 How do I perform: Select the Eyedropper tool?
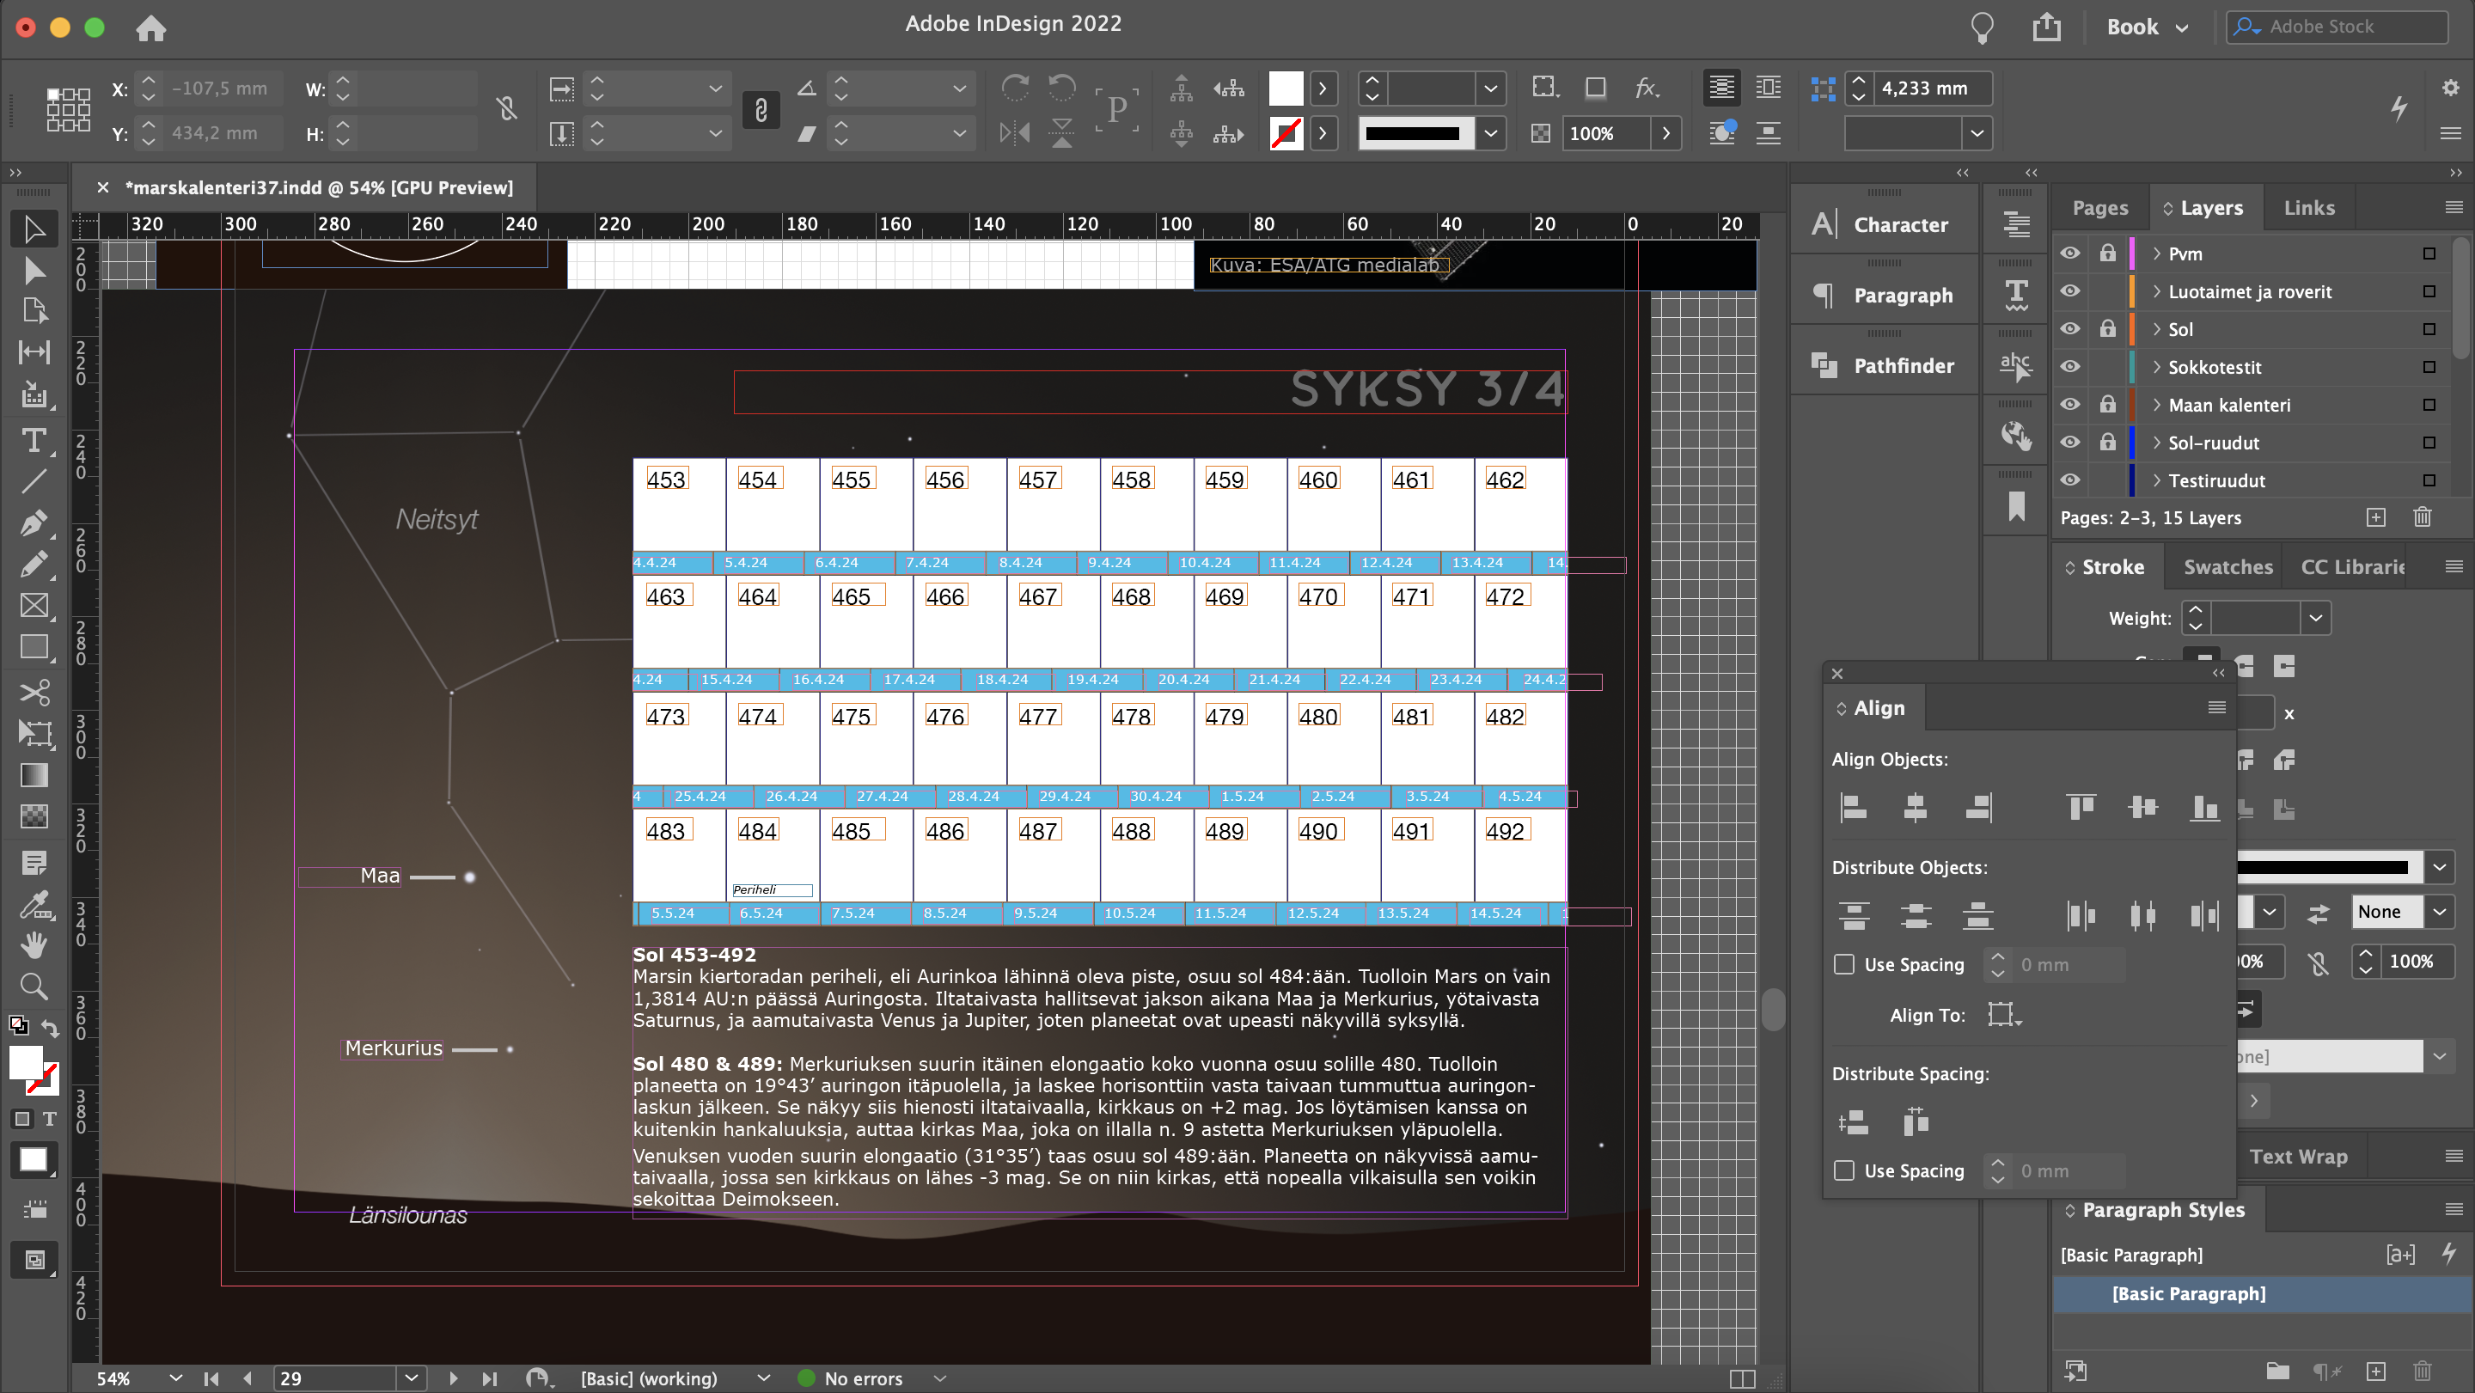(x=34, y=905)
